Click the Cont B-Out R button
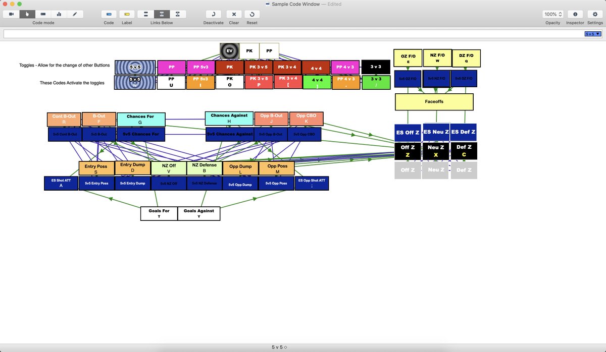The height and width of the screenshot is (352, 606). [x=64, y=119]
